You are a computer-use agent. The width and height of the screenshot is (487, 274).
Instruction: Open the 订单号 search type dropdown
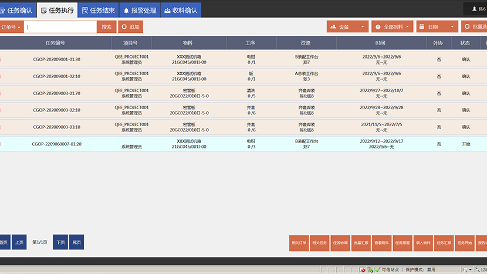point(11,27)
